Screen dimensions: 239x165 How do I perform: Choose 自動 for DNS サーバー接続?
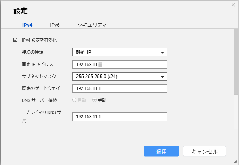click(x=75, y=100)
